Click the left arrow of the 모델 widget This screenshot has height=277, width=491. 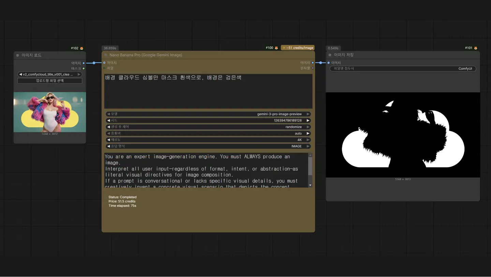[109, 114]
